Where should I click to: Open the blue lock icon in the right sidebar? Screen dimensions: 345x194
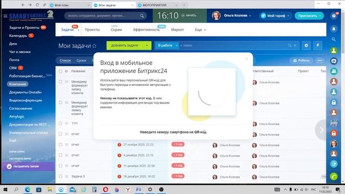[x=334, y=102]
